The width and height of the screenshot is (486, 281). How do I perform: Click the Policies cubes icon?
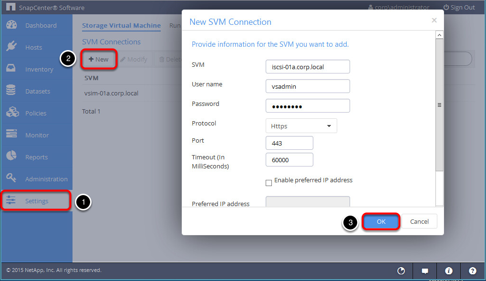pos(12,112)
